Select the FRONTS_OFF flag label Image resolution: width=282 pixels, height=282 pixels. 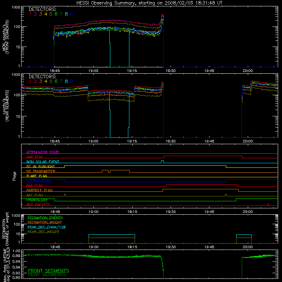click(37, 200)
